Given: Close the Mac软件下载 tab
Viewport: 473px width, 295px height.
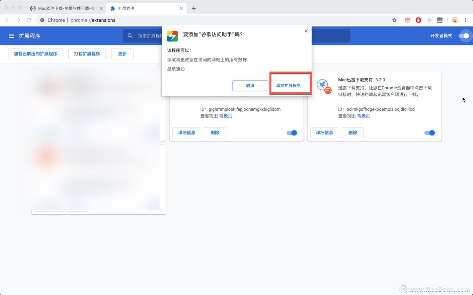Looking at the screenshot, I should pos(101,8).
